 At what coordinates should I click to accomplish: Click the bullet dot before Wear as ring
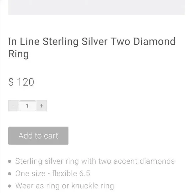[x=10, y=186]
